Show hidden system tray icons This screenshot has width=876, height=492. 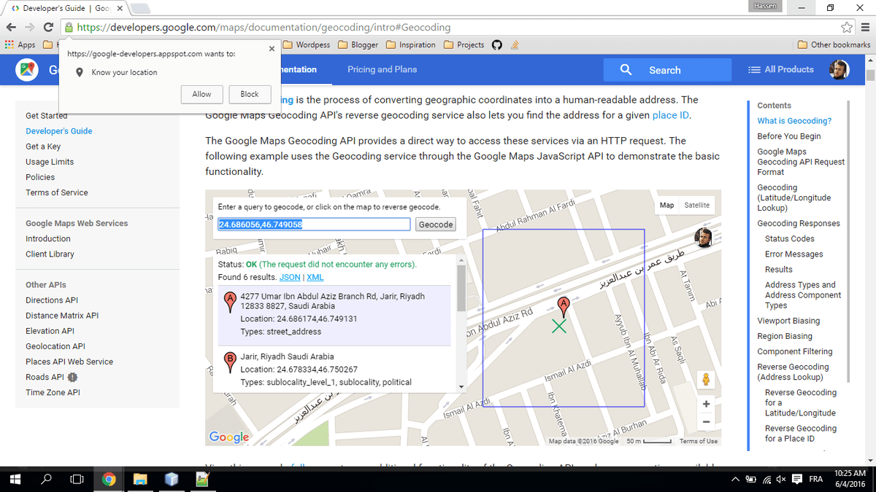coord(734,479)
